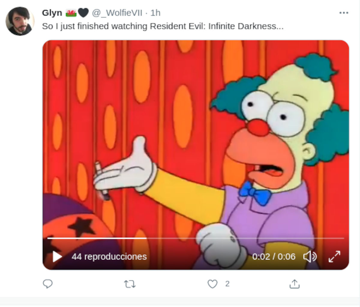
Task: Click the 1h tweet timestamp
Action: tap(155, 13)
